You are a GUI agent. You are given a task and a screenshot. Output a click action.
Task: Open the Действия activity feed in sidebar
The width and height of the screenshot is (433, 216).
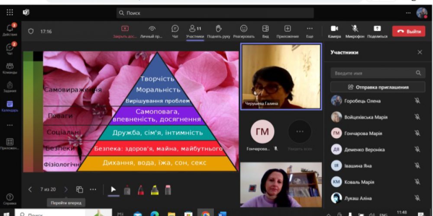tap(9, 29)
